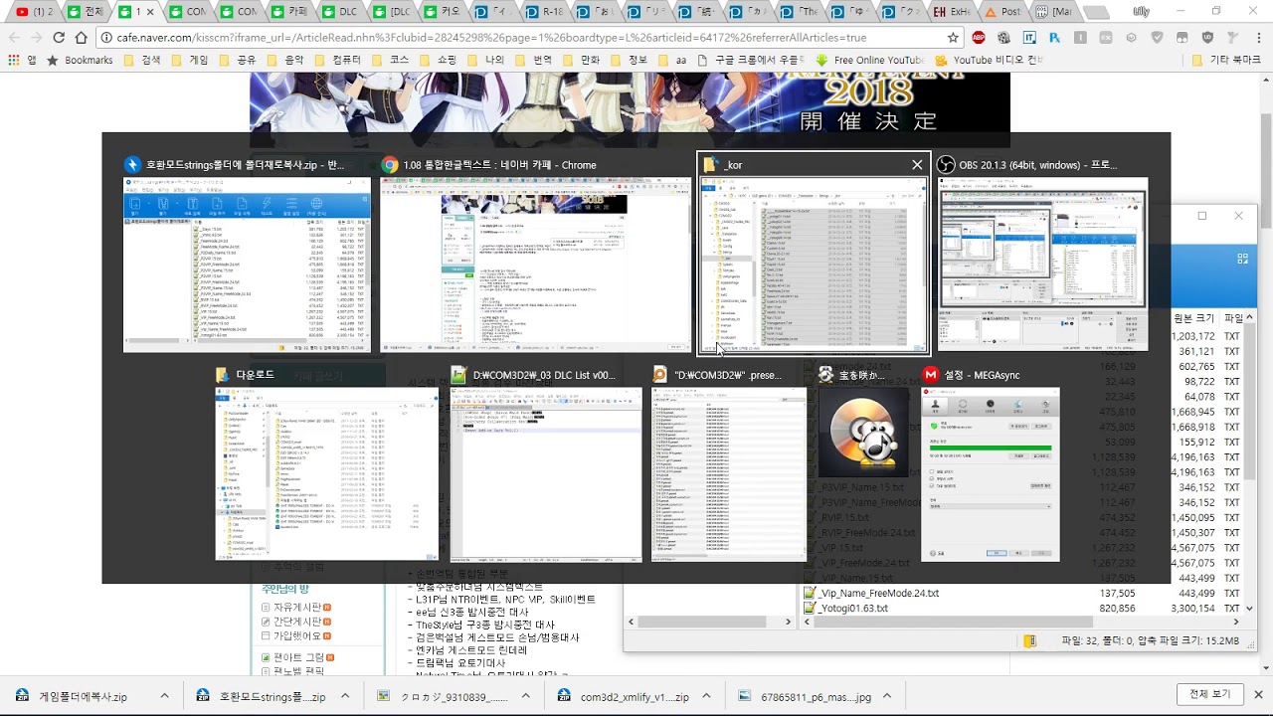Close the Chrome downloads bar
The width and height of the screenshot is (1273, 716).
(x=1258, y=694)
